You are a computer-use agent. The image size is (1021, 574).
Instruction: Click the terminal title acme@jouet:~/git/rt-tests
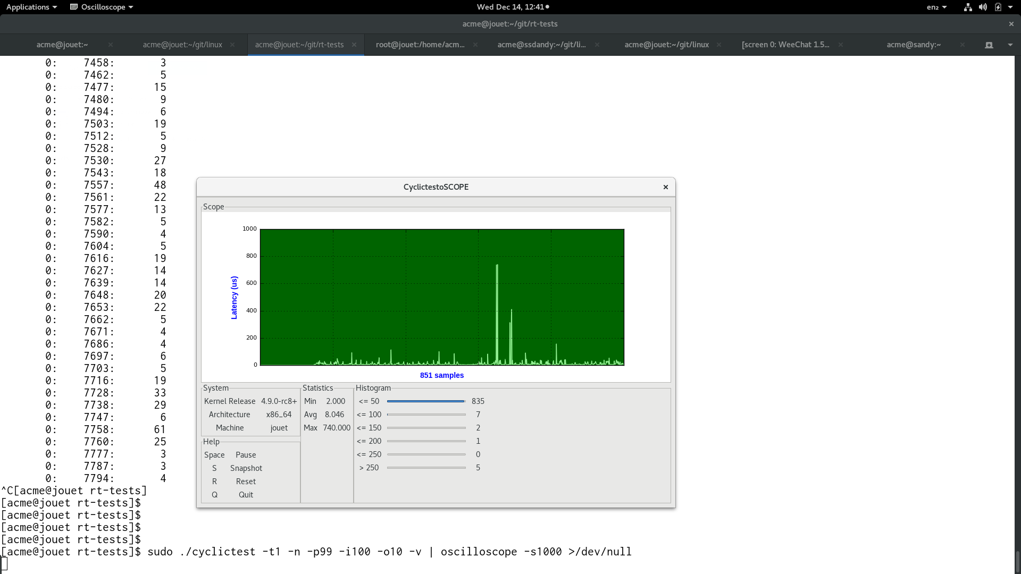(x=510, y=24)
